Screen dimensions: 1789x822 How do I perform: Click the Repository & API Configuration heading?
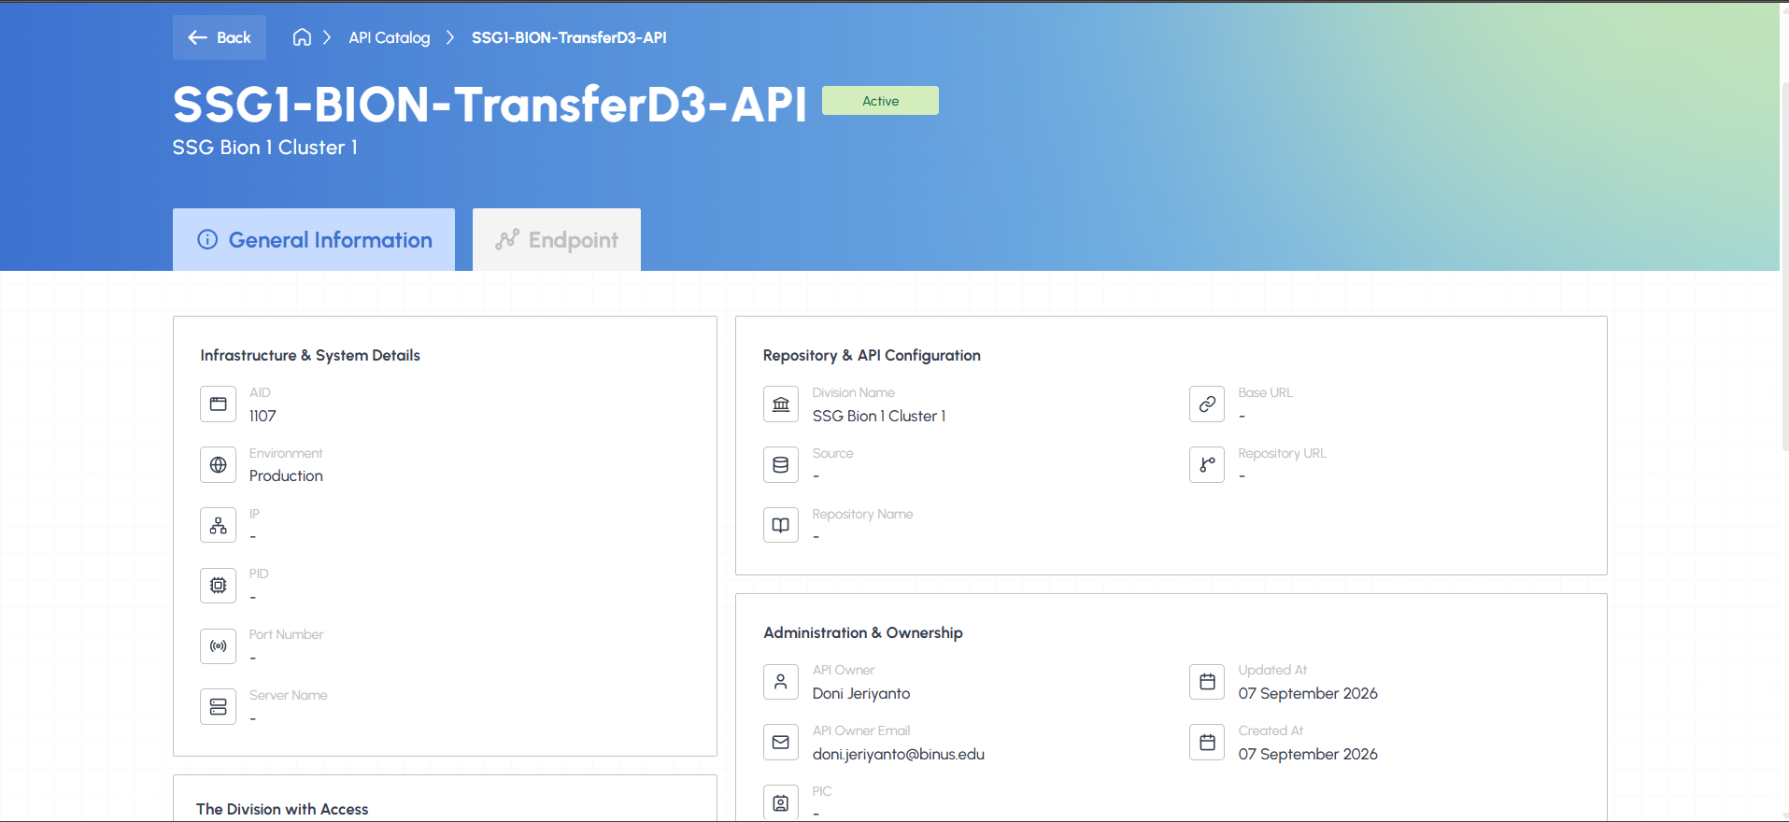(872, 355)
